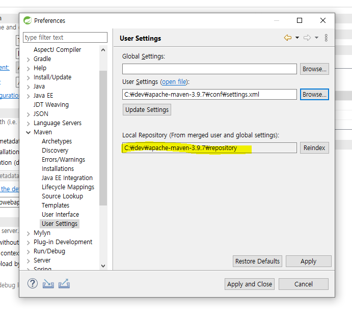Image resolution: width=352 pixels, height=323 pixels.
Task: Click the Help question mark icon
Action: click(x=33, y=284)
